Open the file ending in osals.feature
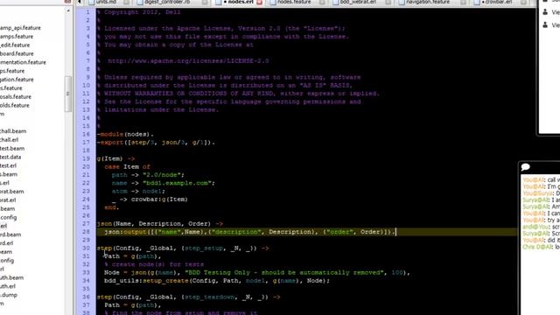The width and height of the screenshot is (560, 315). (x=16, y=97)
